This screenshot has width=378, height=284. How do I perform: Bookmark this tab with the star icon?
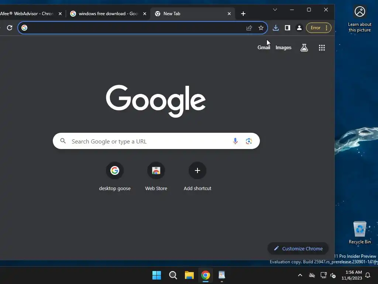click(x=261, y=28)
